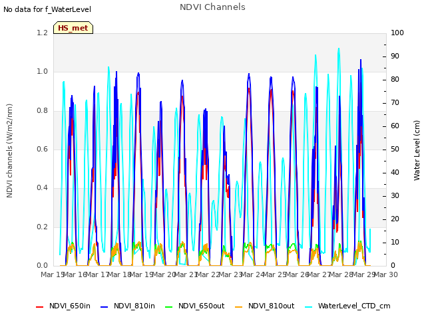Click the 90 tick on right axis
The width and height of the screenshot is (426, 319).
point(395,56)
